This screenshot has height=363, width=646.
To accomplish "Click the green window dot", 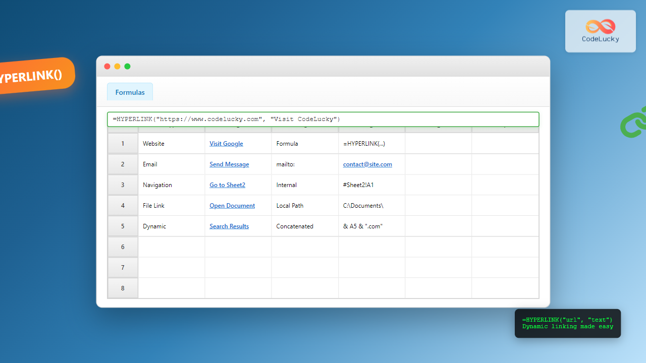I will click(127, 67).
